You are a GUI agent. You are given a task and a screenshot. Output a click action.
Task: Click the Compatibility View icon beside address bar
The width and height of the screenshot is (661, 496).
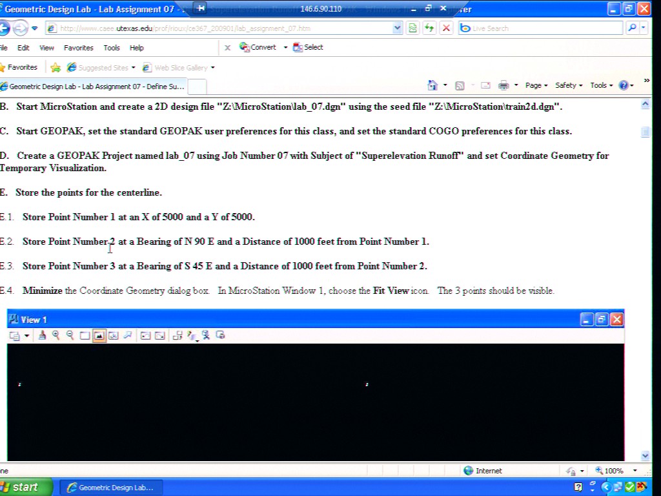[412, 28]
